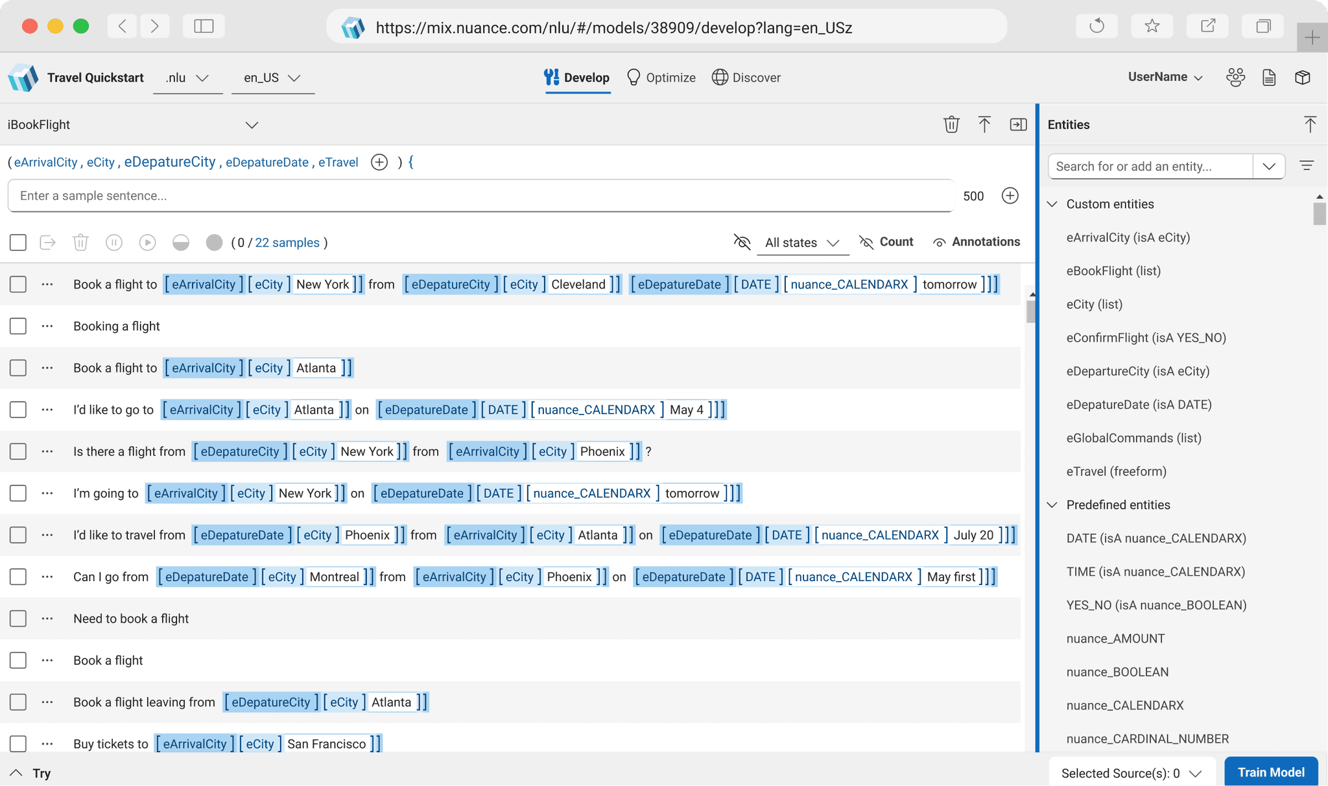Check the 'Booking a flight' sample checkbox
Image resolution: width=1328 pixels, height=786 pixels.
click(x=18, y=326)
